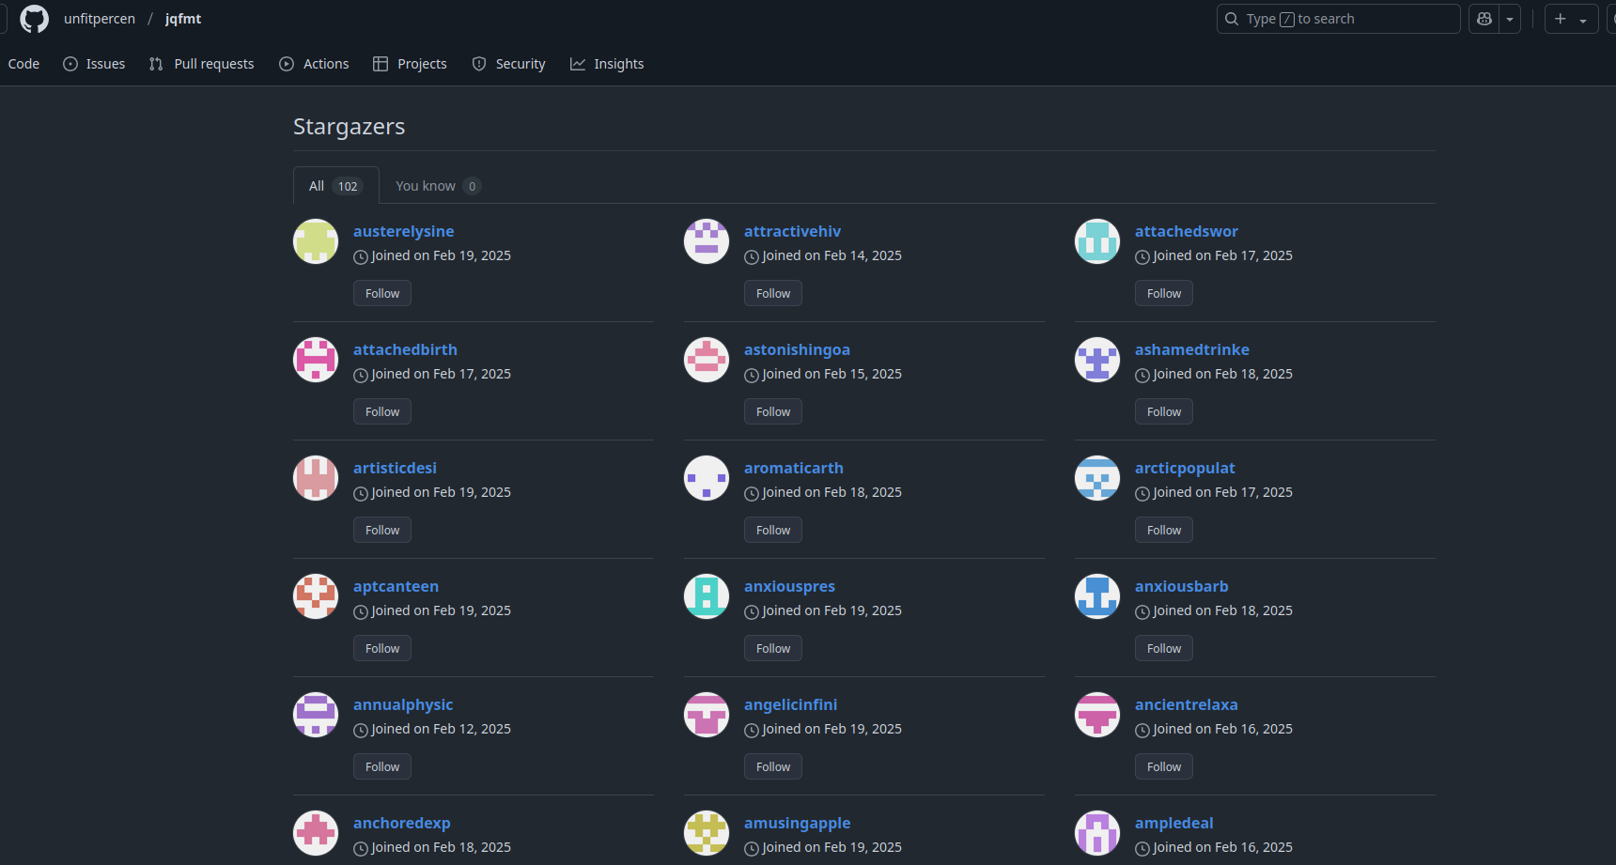Click the plus icon to create new

[x=1559, y=18]
